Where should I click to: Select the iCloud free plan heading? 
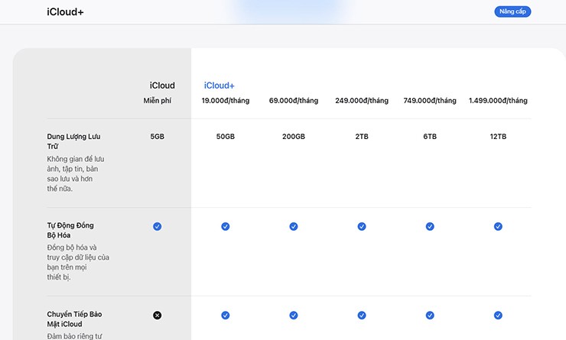click(x=161, y=86)
